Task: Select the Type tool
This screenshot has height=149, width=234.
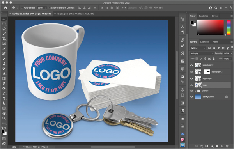Action: pos(4,98)
